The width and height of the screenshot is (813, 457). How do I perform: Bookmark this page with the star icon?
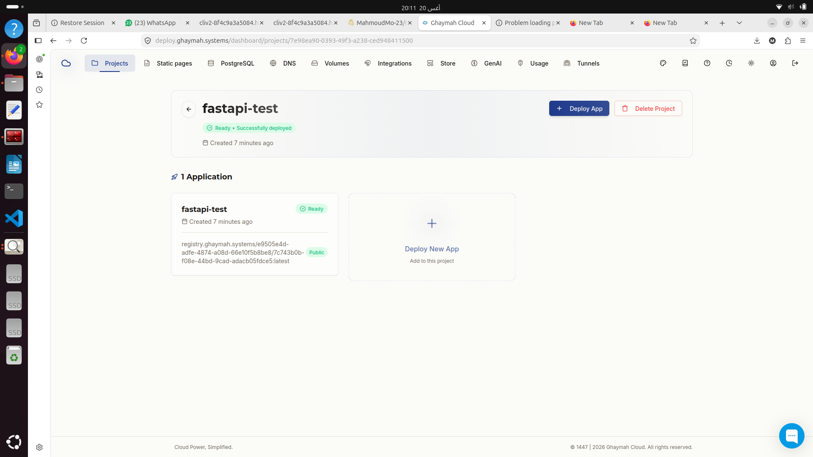(693, 41)
